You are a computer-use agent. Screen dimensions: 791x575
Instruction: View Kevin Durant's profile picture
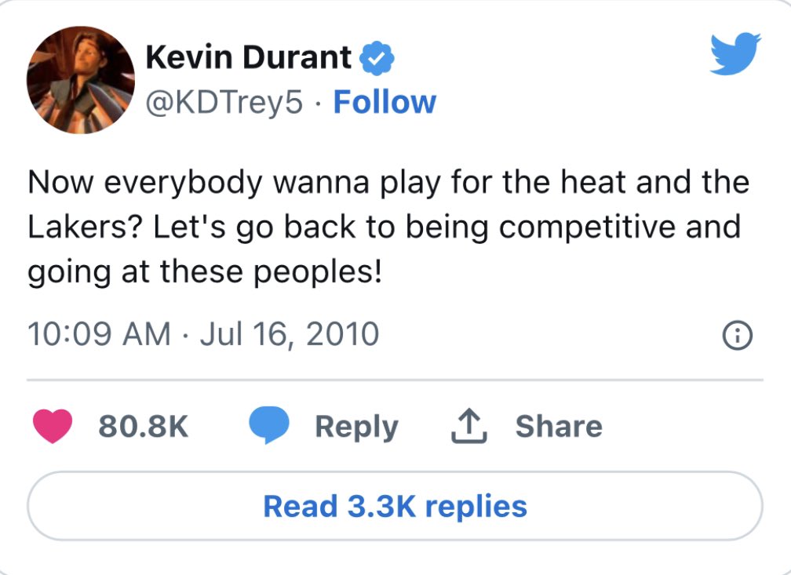click(x=79, y=79)
